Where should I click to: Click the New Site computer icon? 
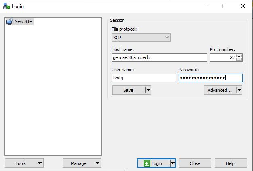9,21
